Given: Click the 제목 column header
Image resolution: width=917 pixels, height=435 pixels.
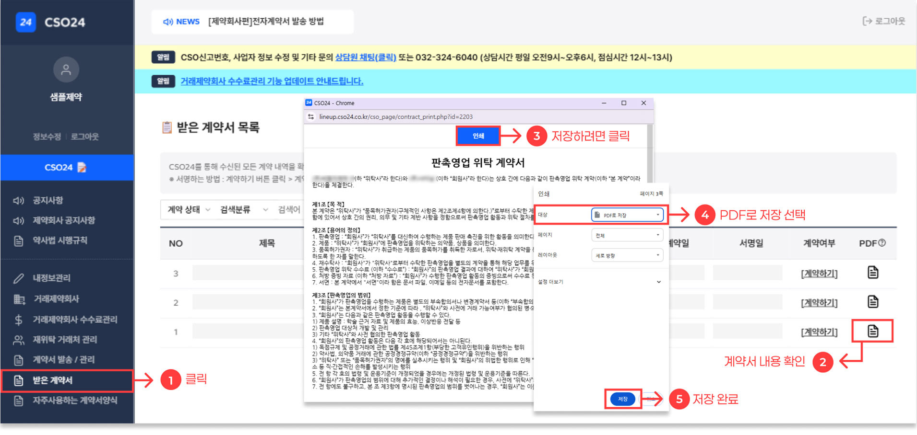Looking at the screenshot, I should tap(267, 243).
